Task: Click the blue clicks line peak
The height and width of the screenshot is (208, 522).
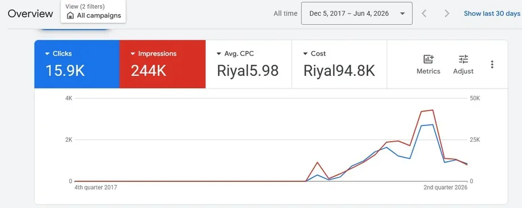Action: pos(432,125)
